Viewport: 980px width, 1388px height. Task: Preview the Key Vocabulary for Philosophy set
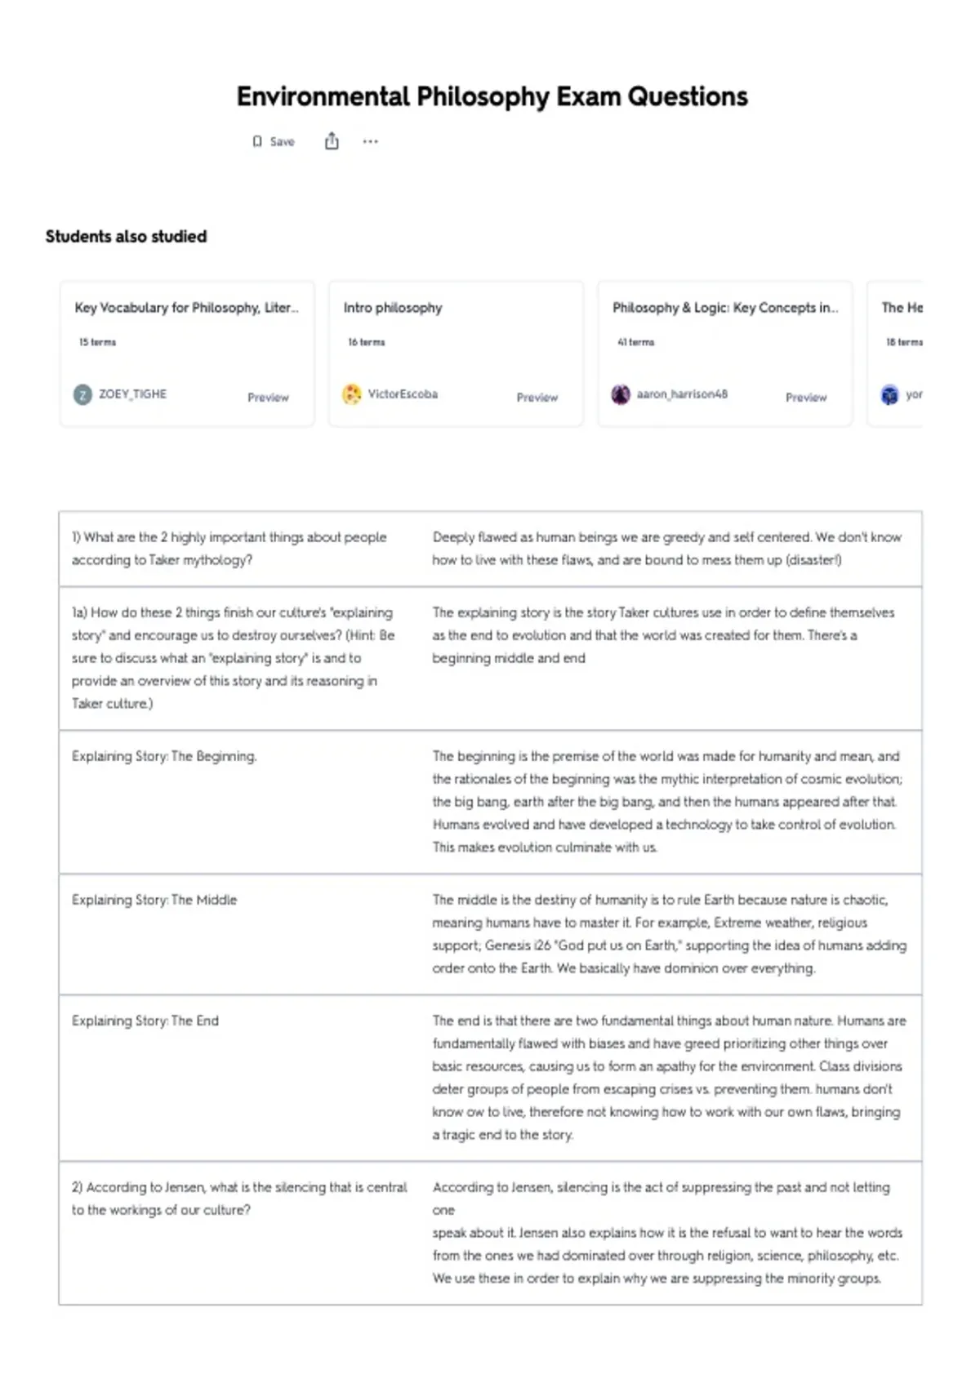pos(269,398)
